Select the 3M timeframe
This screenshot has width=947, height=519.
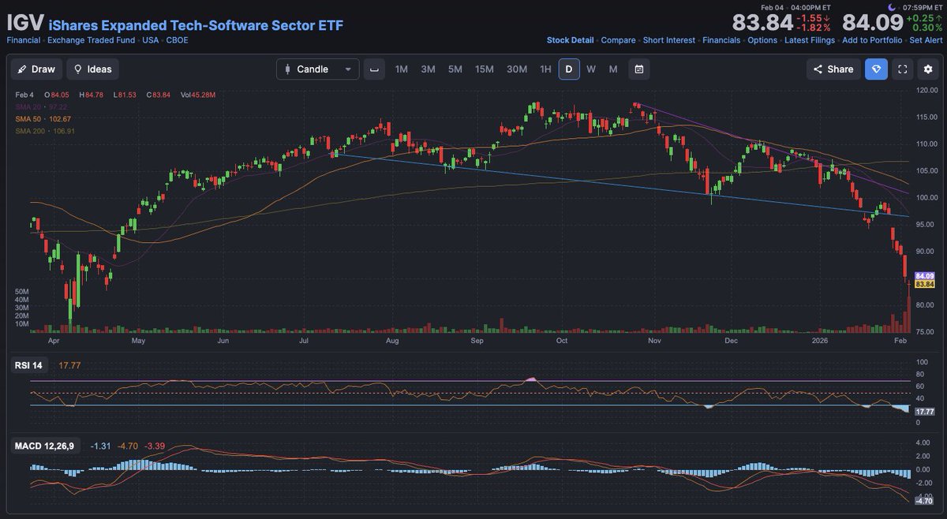pyautogui.click(x=428, y=69)
